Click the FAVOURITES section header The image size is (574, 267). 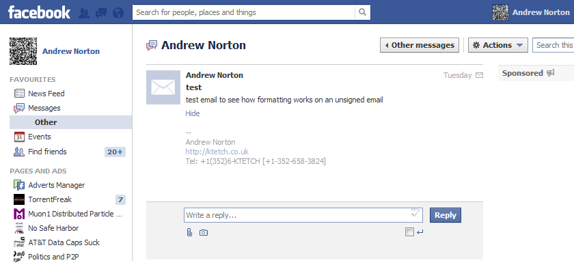[33, 80]
